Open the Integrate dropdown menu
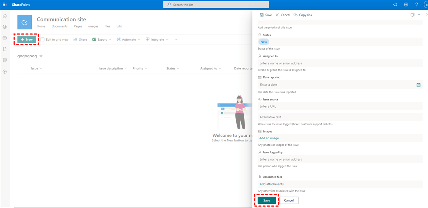The image size is (428, 208). 157,40
